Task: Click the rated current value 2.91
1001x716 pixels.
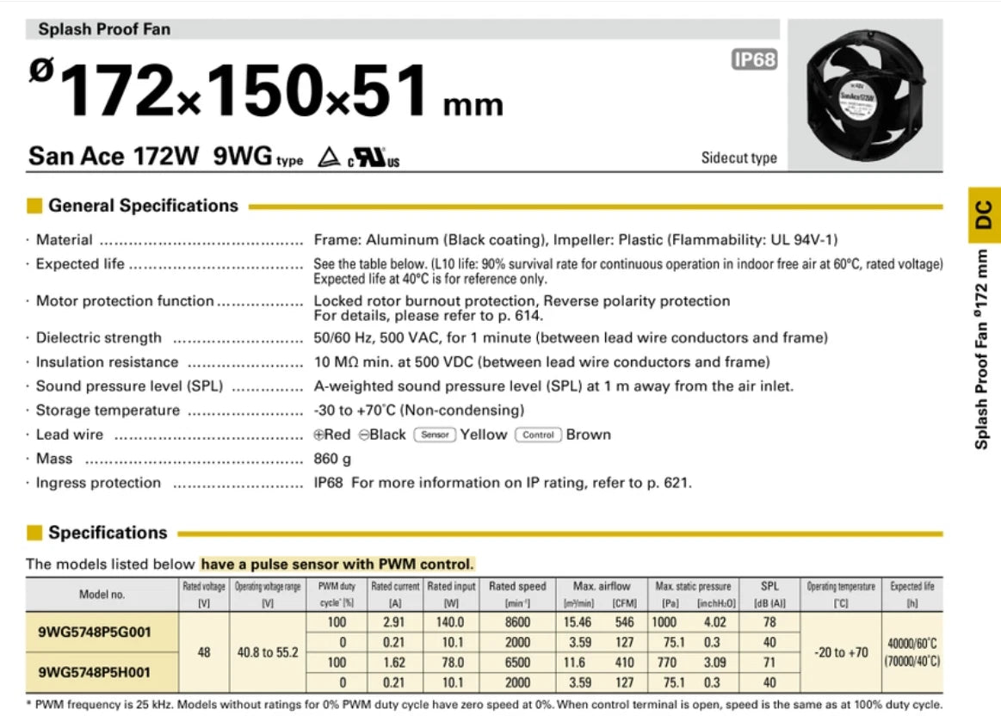Action: pos(394,622)
